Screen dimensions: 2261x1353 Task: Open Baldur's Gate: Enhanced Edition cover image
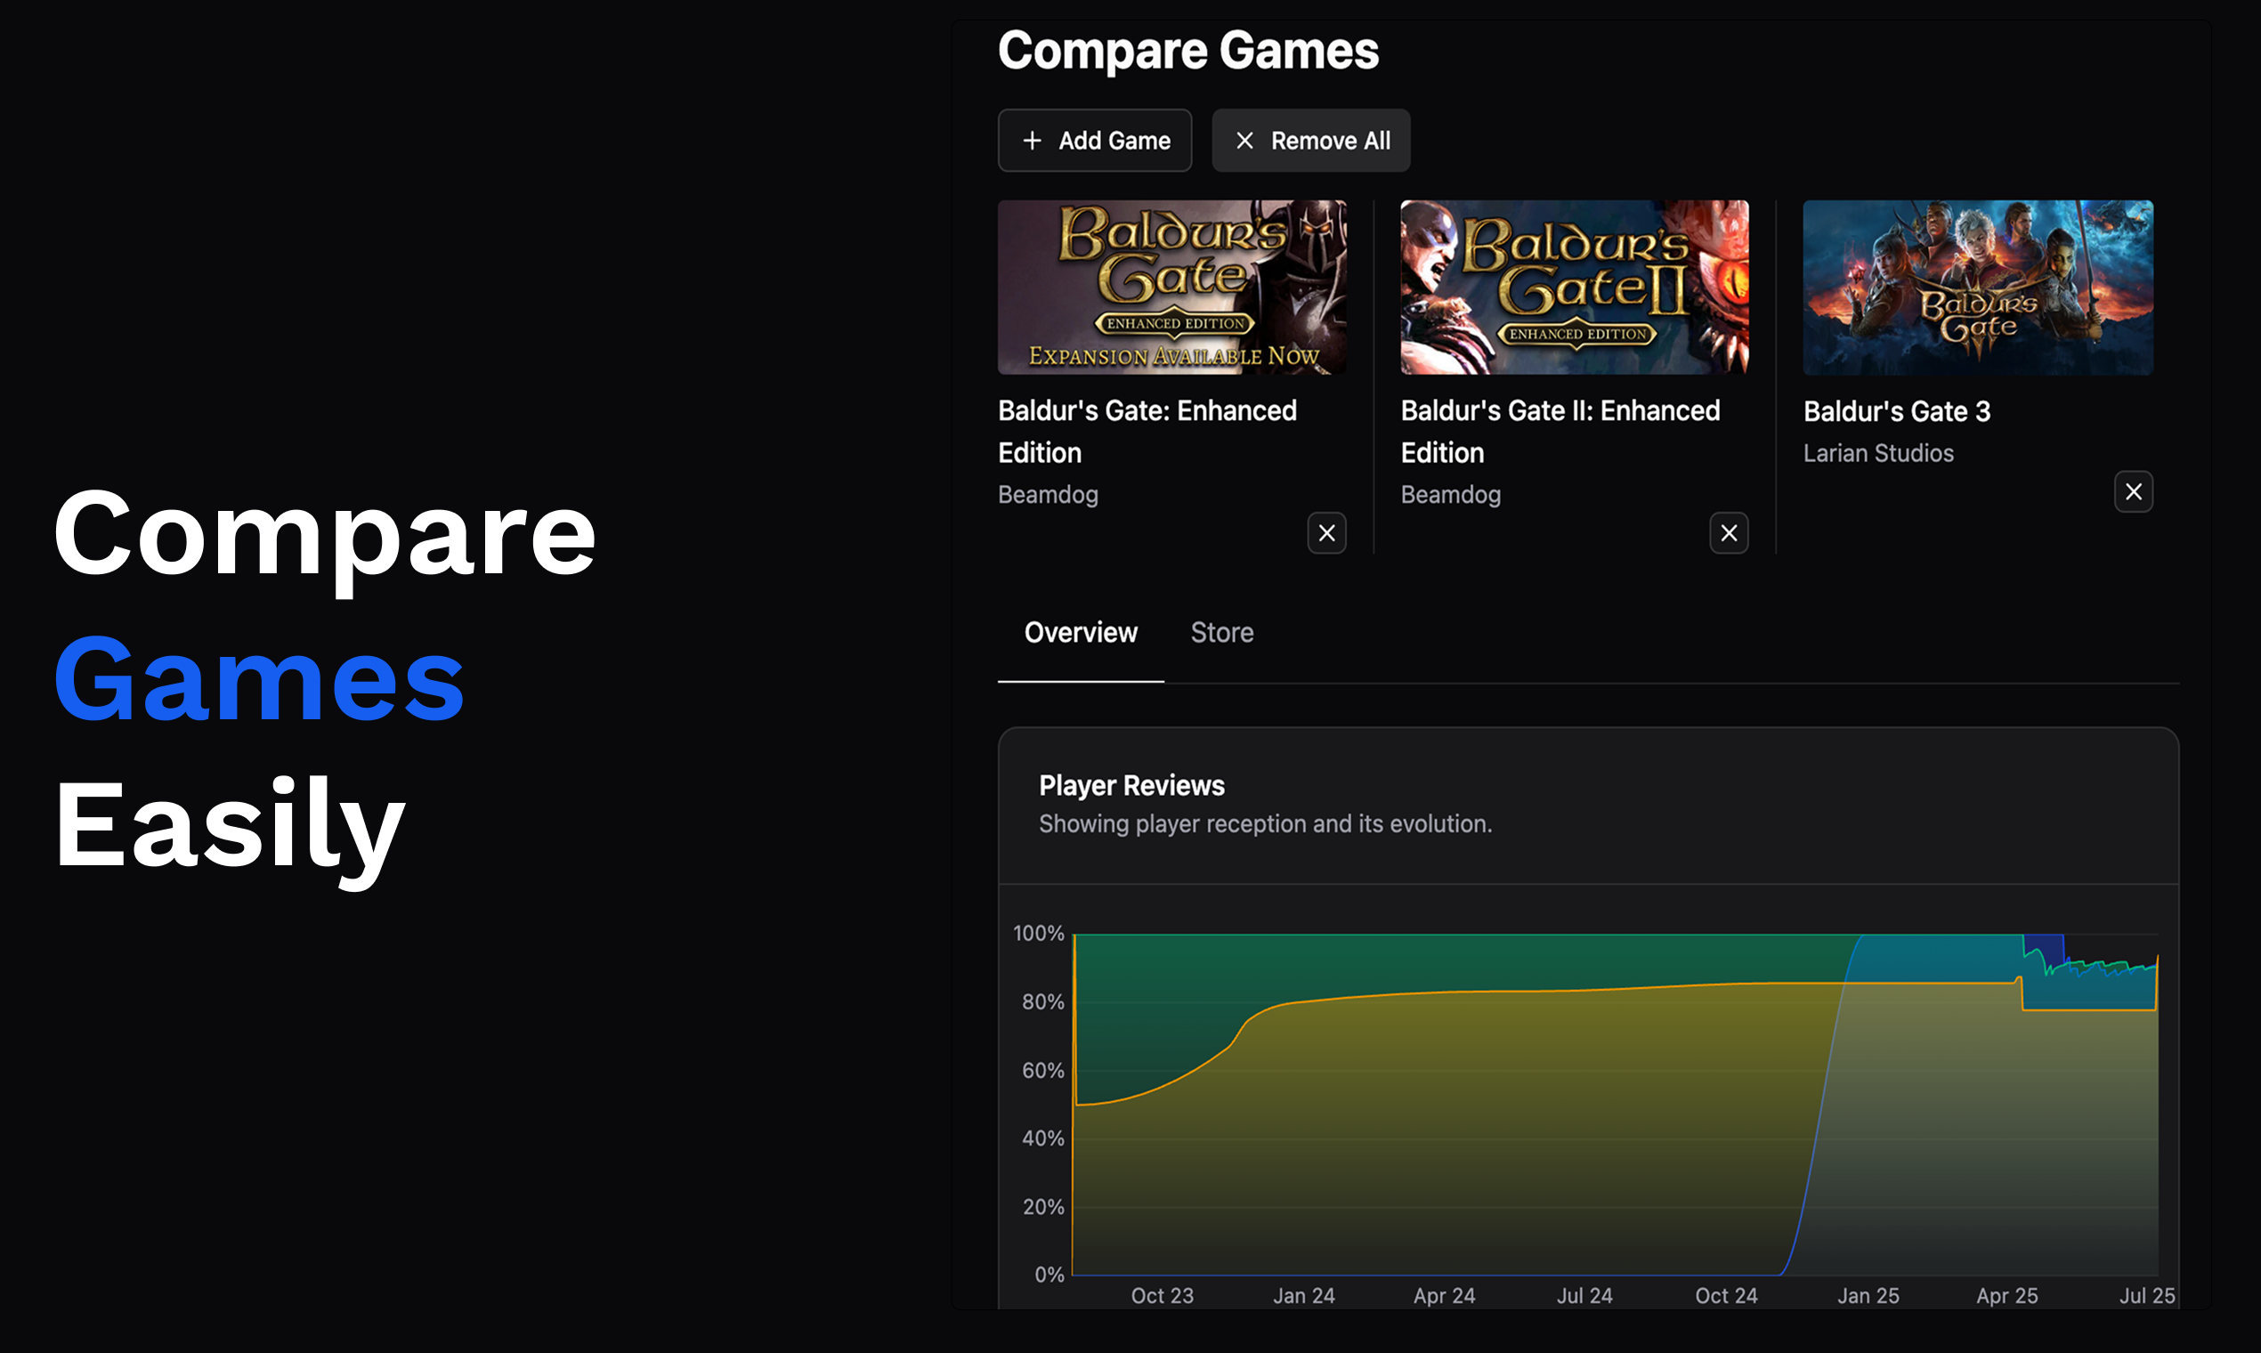pos(1171,288)
